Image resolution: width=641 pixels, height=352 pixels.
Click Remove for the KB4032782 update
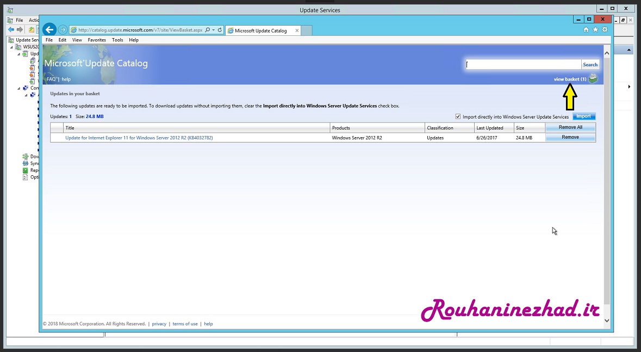[x=570, y=137]
